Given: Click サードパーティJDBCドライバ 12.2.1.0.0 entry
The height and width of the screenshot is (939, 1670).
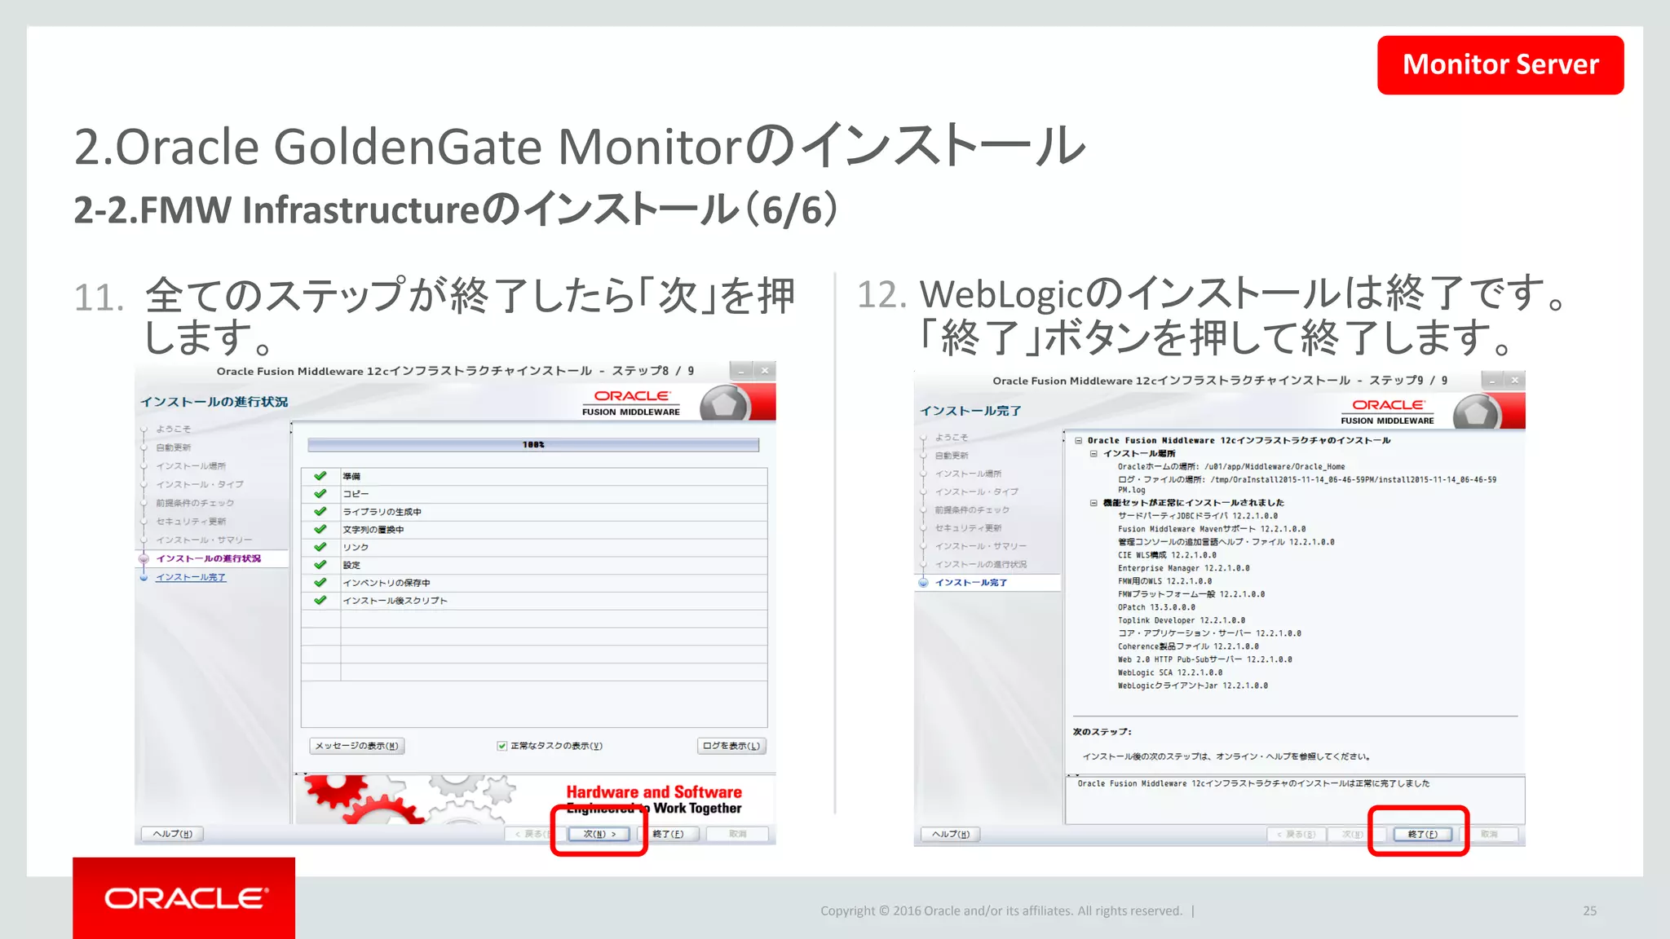Looking at the screenshot, I should tap(1198, 516).
